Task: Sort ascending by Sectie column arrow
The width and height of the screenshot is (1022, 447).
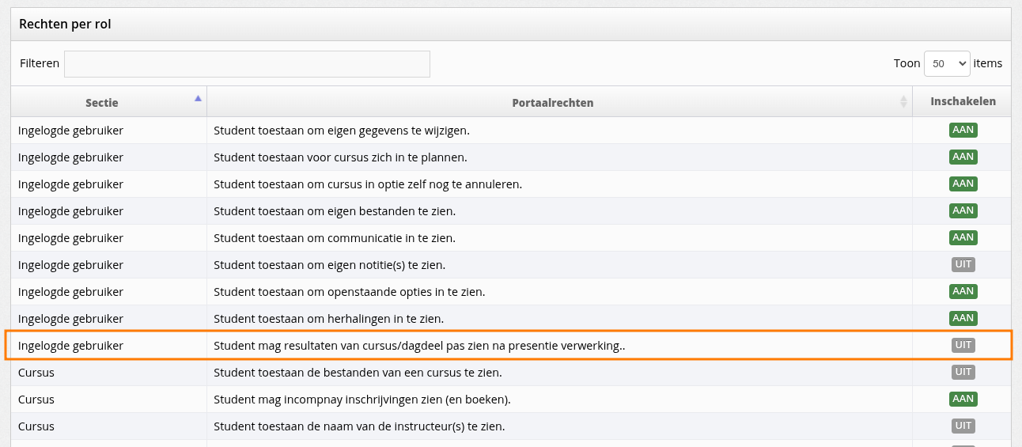Action: (198, 99)
